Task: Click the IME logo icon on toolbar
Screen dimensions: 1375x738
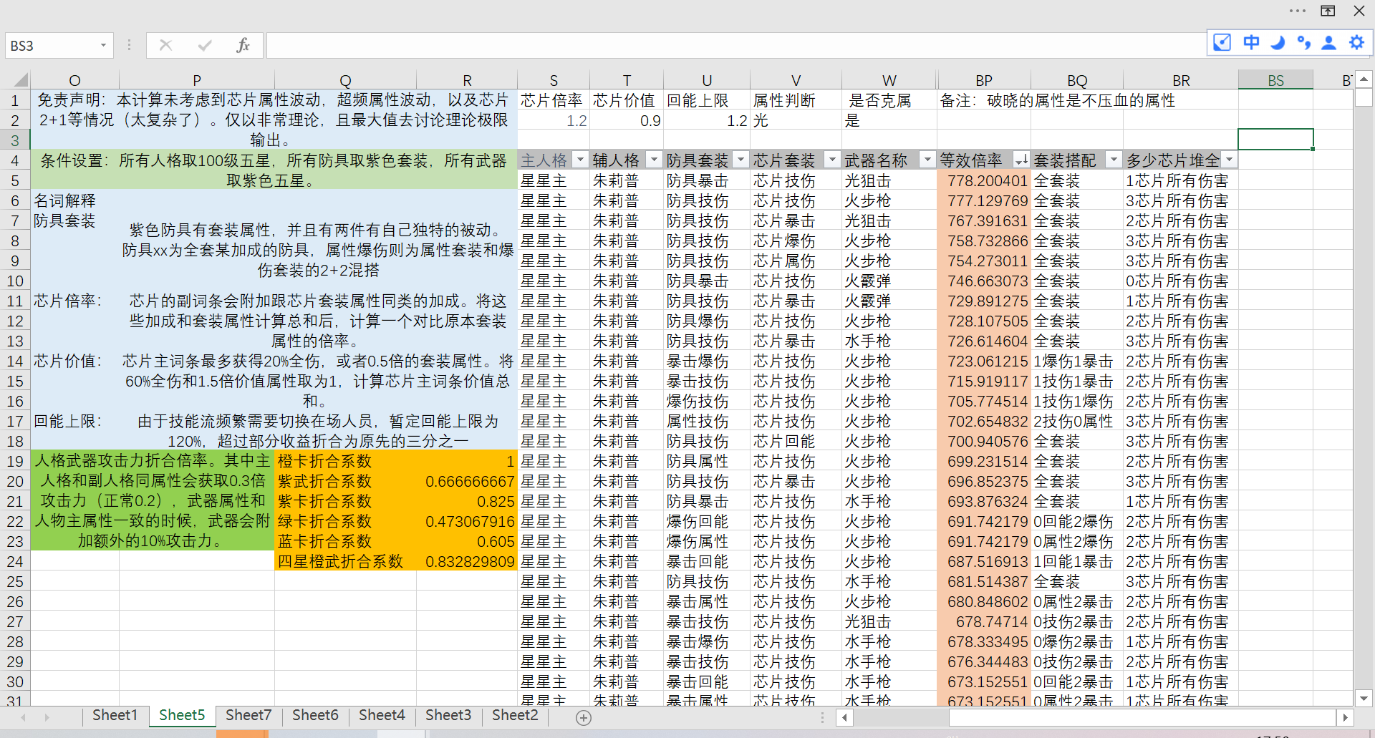Action: [x=1222, y=43]
